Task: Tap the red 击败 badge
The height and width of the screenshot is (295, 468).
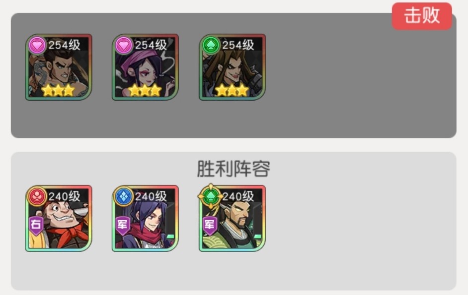Action: pos(421,16)
